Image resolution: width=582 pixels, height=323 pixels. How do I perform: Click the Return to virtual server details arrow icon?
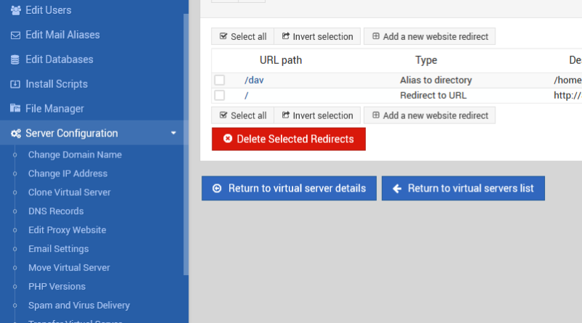(x=217, y=189)
